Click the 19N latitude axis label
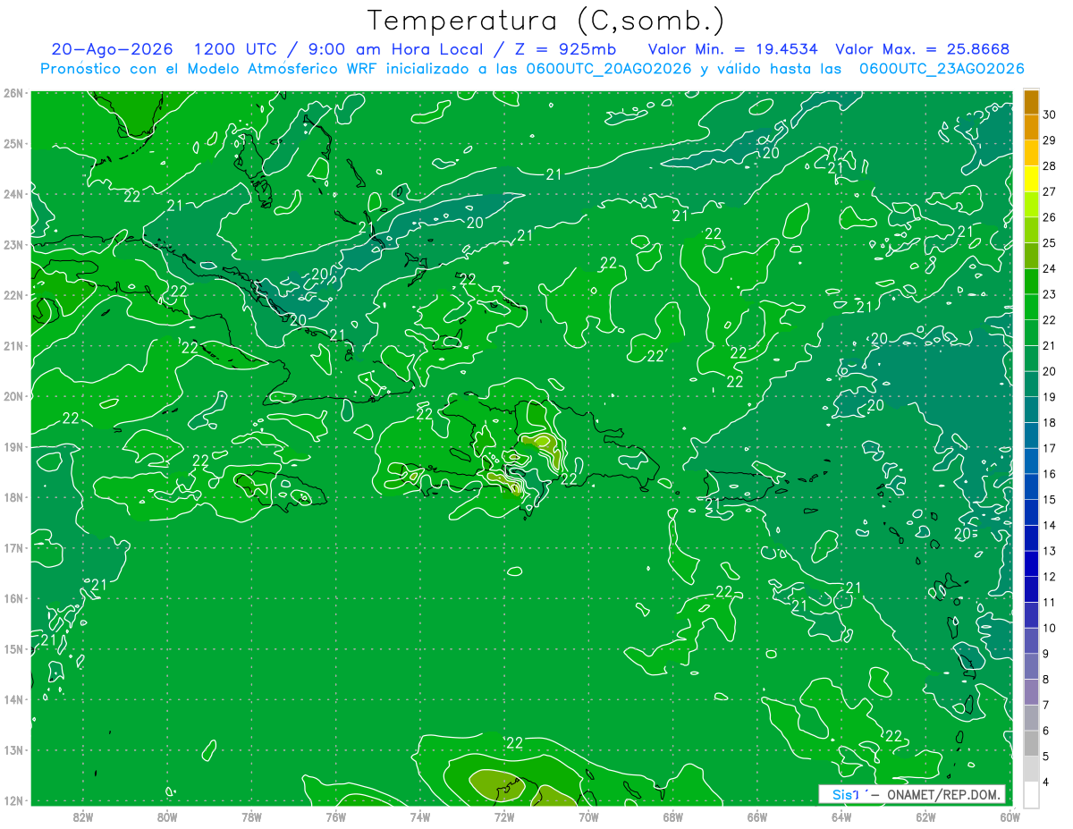Screen dimensions: 1073x829 pyautogui.click(x=13, y=446)
